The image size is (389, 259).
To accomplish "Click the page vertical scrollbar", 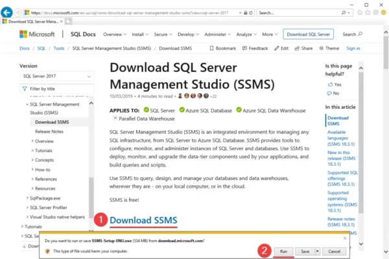I will click(x=386, y=141).
